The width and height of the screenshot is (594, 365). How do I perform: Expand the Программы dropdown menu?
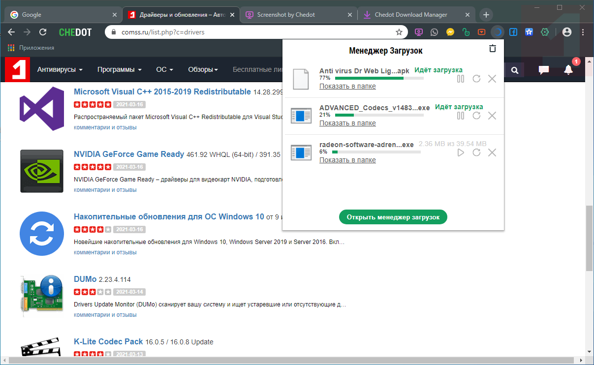(x=119, y=70)
